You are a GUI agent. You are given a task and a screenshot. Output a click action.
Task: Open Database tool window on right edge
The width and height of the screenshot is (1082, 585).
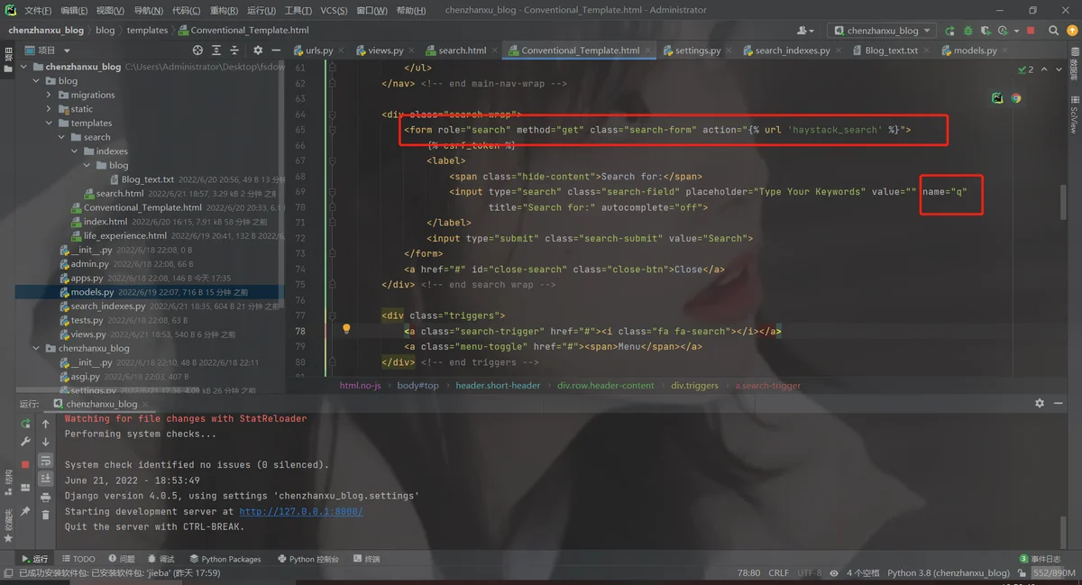point(1074,65)
